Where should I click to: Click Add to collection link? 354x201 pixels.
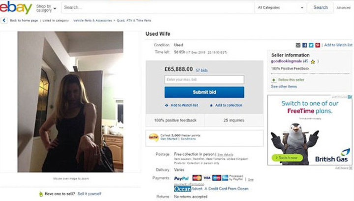(x=226, y=105)
